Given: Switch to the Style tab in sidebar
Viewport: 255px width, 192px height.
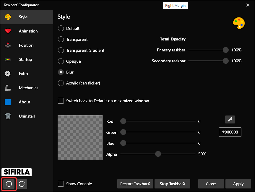Looking at the screenshot, I should (x=23, y=17).
